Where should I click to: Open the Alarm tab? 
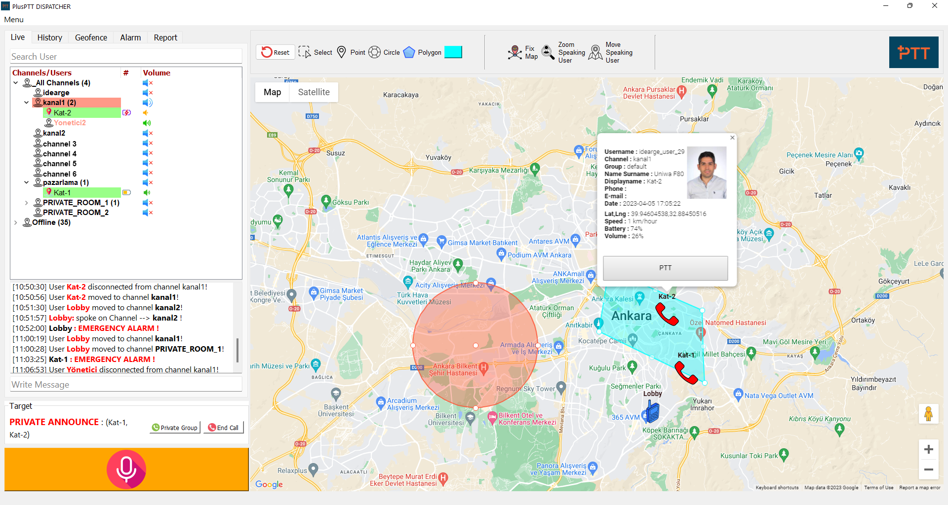pos(130,37)
